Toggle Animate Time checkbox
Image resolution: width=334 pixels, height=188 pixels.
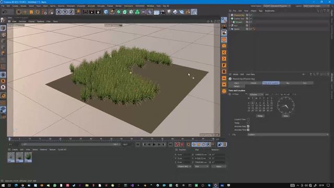pyautogui.click(x=248, y=130)
